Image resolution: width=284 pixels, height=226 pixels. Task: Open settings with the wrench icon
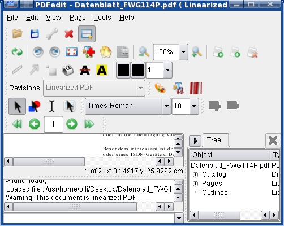(51, 34)
